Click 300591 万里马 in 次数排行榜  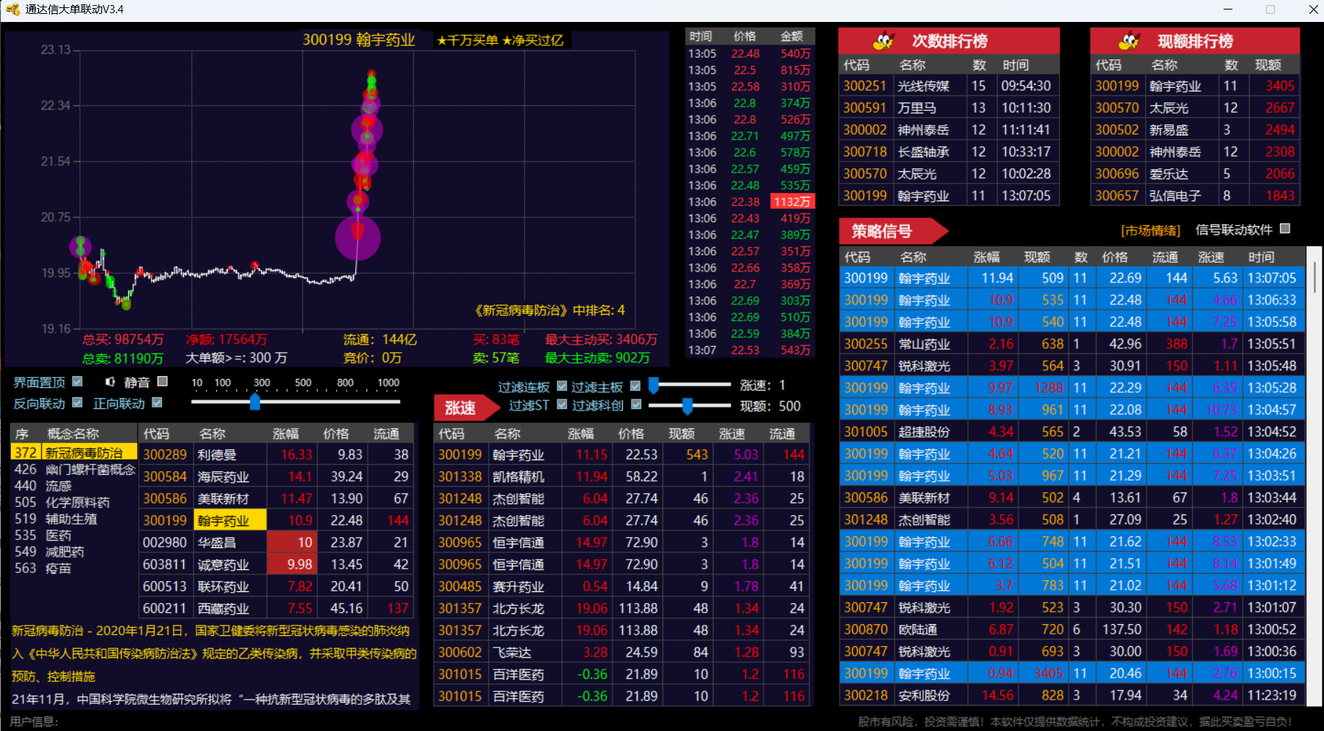949,108
